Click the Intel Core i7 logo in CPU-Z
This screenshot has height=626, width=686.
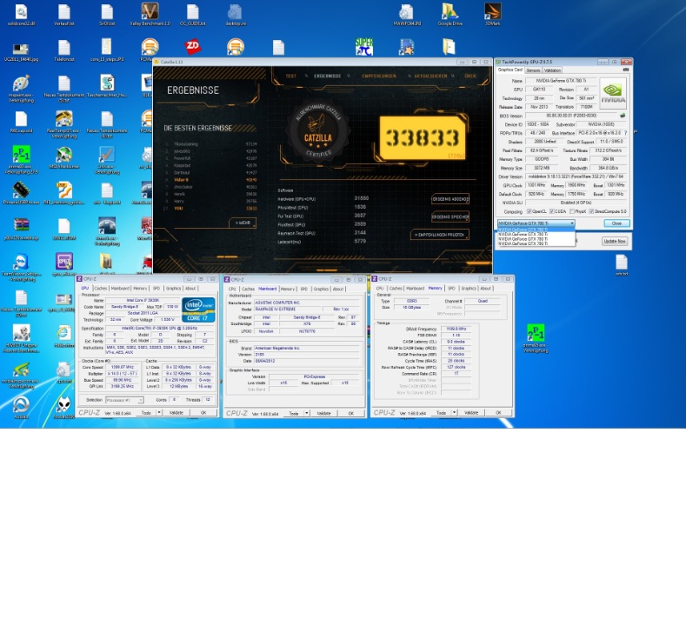(x=198, y=310)
